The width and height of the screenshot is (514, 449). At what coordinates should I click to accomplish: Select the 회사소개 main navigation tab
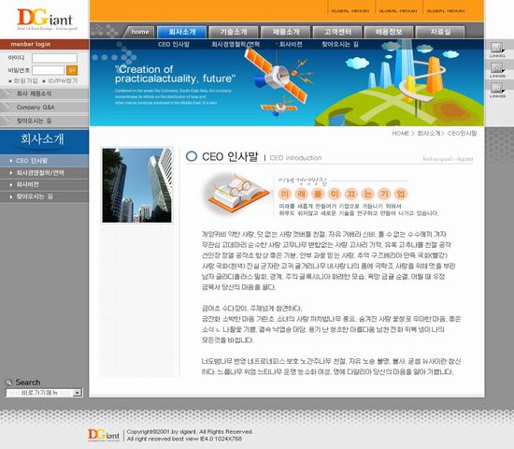pyautogui.click(x=181, y=32)
